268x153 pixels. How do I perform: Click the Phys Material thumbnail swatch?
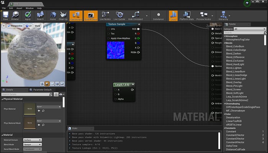tap(29, 109)
